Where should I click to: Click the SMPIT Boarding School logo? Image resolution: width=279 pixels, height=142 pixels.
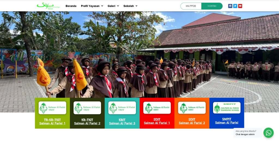click(x=227, y=108)
